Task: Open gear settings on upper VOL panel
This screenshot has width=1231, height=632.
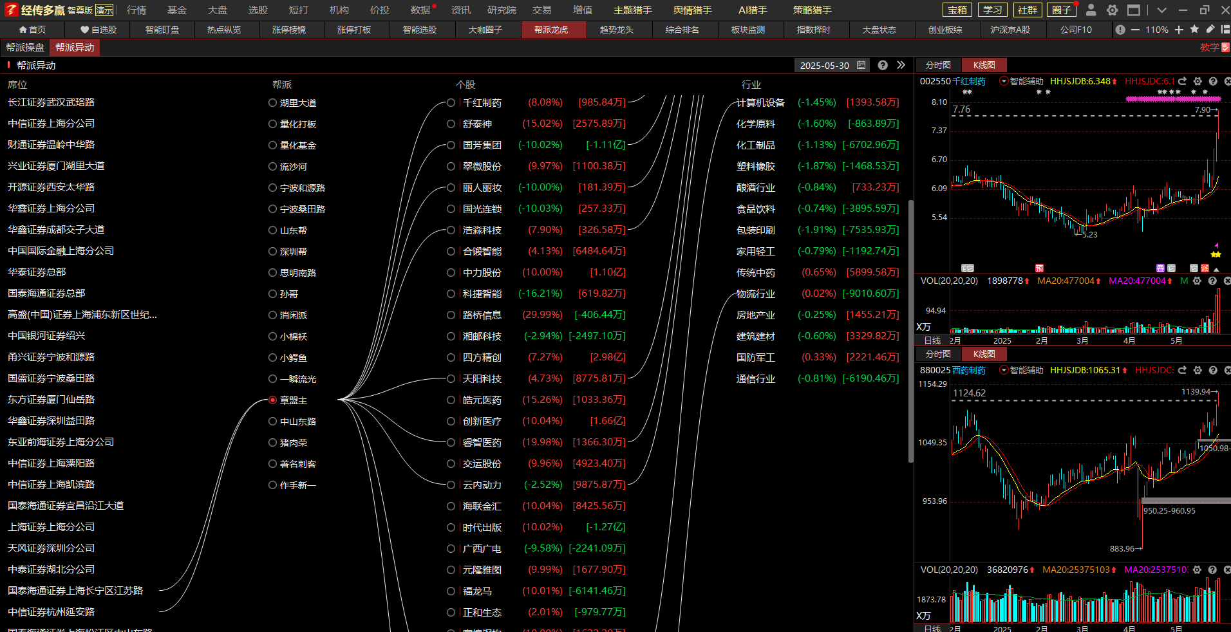Action: pyautogui.click(x=1197, y=281)
